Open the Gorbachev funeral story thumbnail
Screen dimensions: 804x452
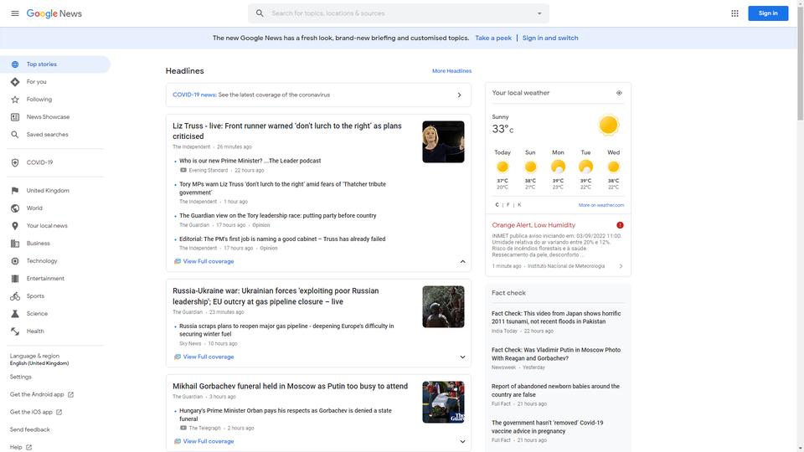click(443, 402)
